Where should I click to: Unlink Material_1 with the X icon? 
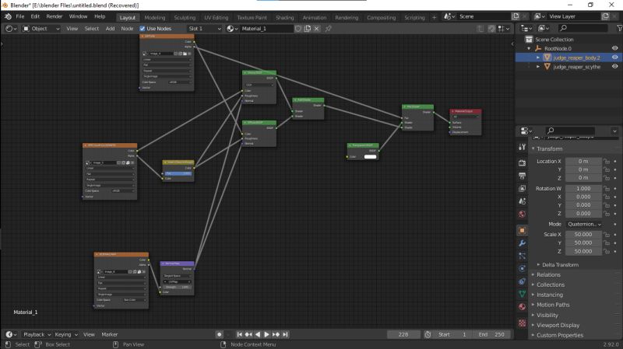(x=317, y=29)
